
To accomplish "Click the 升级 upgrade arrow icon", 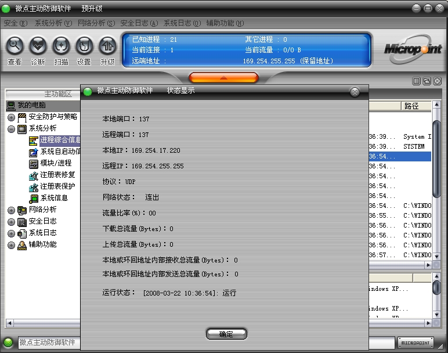I will [107, 46].
